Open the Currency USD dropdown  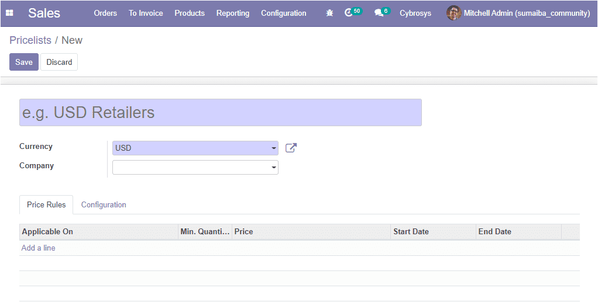point(195,148)
